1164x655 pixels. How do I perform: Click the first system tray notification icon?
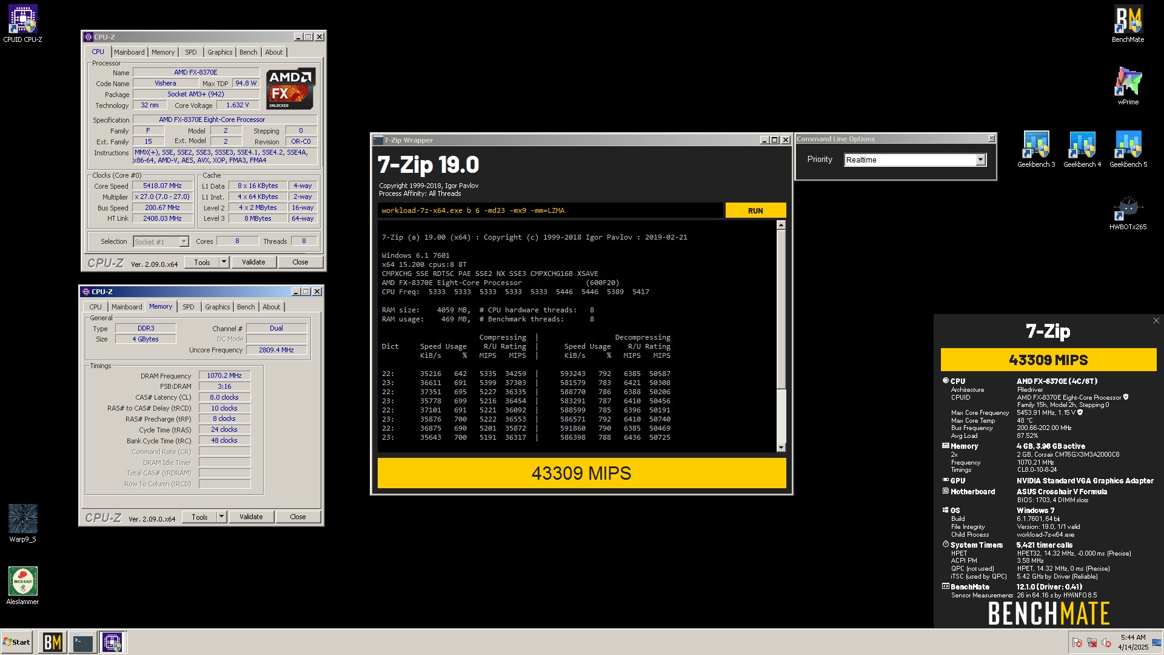tap(1077, 642)
